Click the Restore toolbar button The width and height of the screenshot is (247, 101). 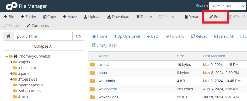pyautogui.click(x=168, y=17)
